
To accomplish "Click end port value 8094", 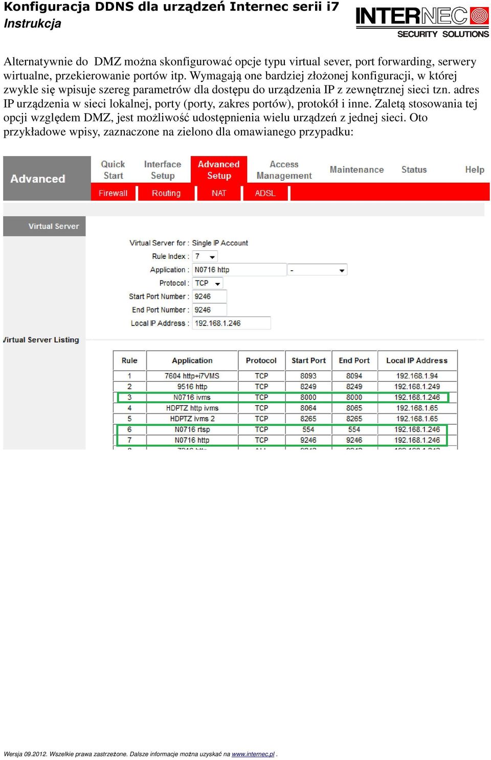I will pos(354,376).
